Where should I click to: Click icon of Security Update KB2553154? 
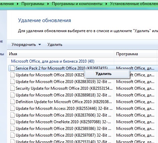click(x=12, y=88)
